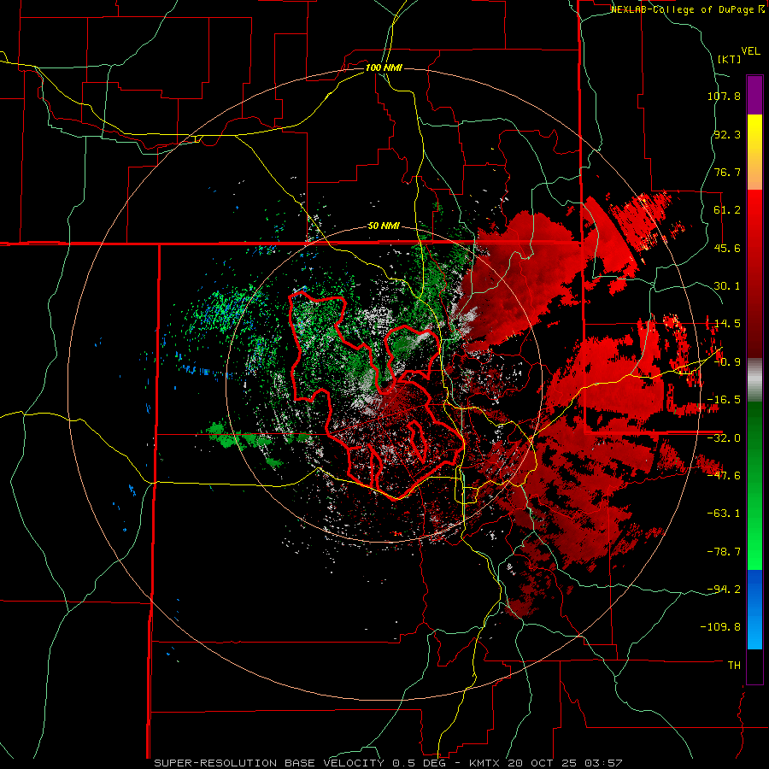Click the -78.7 scale value
Image resolution: width=769 pixels, height=769 pixels.
724,552
